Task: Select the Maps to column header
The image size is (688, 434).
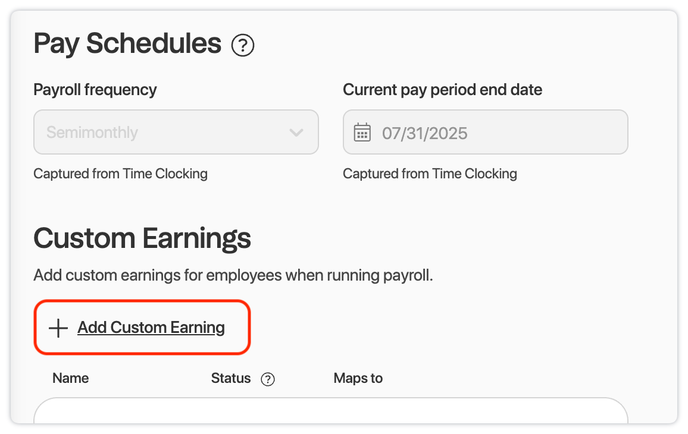Action: pyautogui.click(x=358, y=378)
